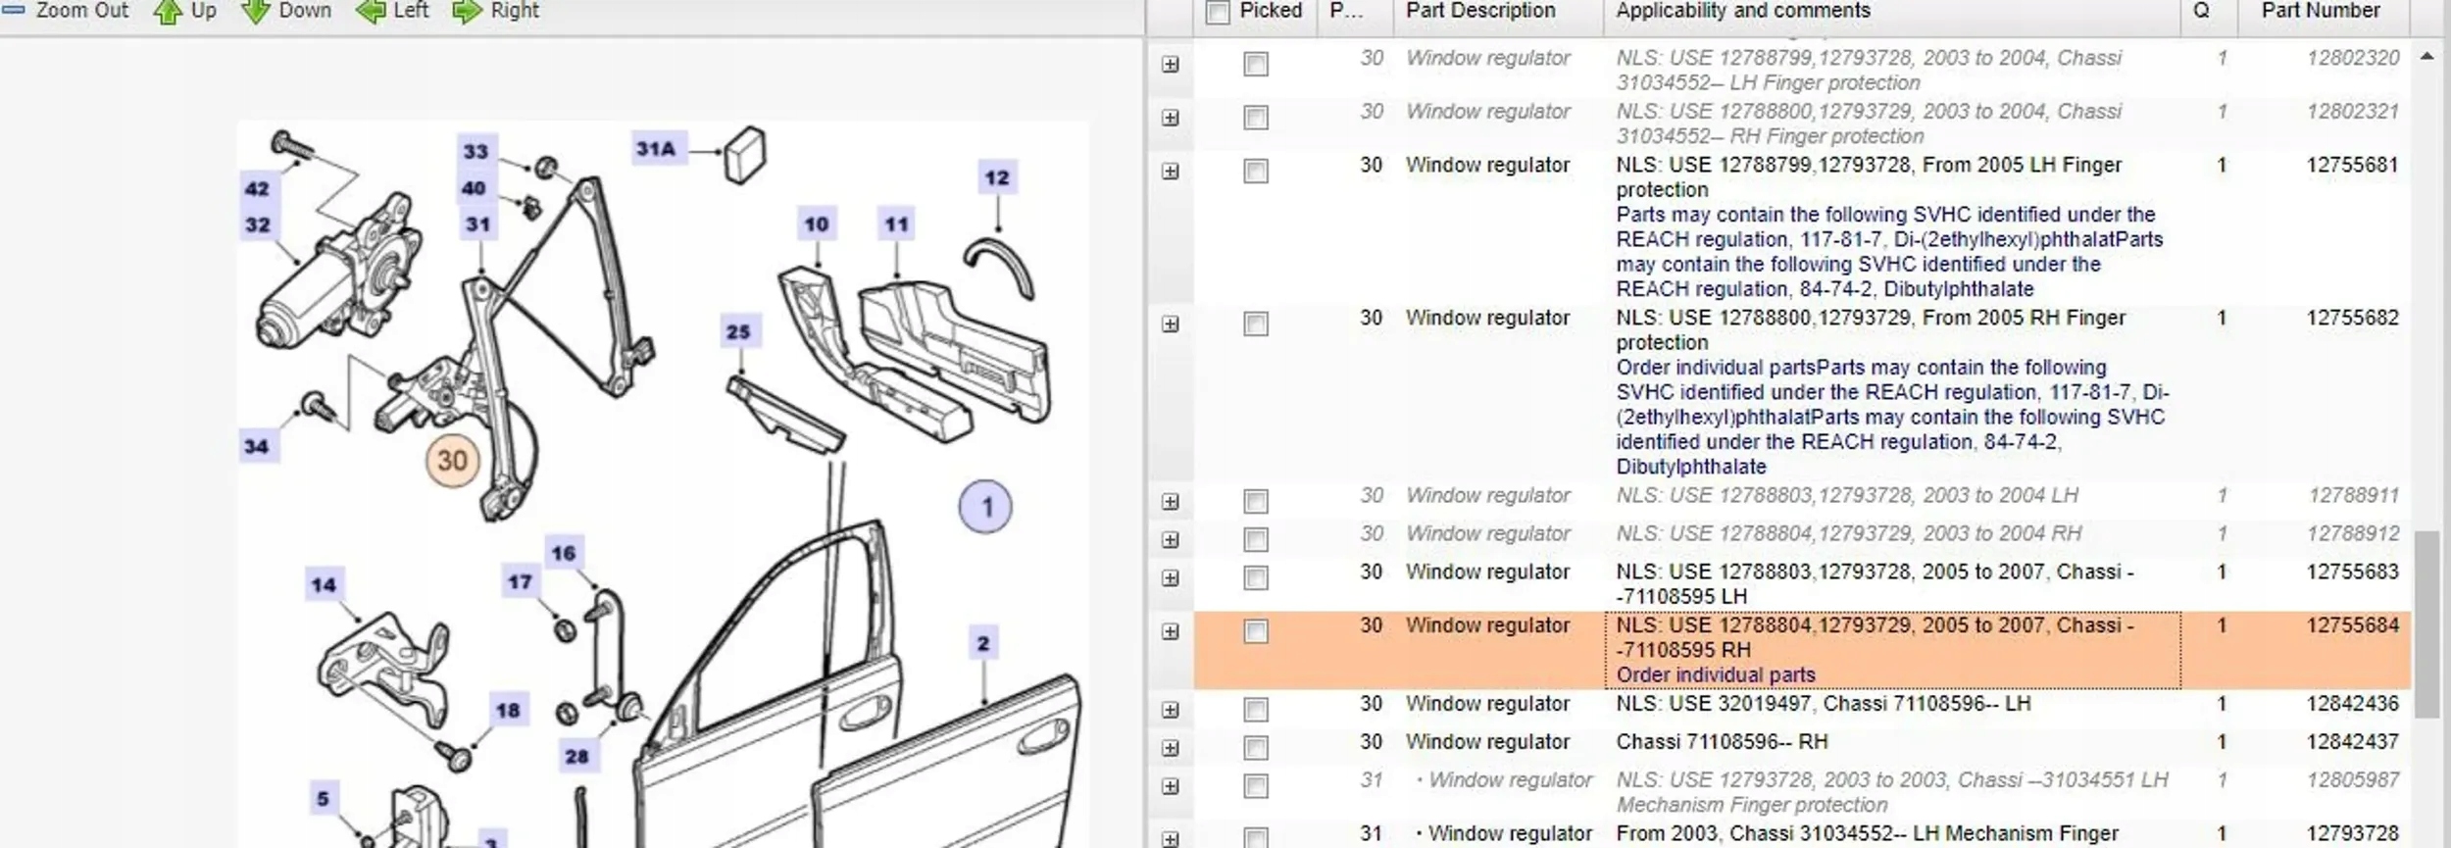Select callout 30 on the diagram
2451x848 pixels.
[452, 461]
